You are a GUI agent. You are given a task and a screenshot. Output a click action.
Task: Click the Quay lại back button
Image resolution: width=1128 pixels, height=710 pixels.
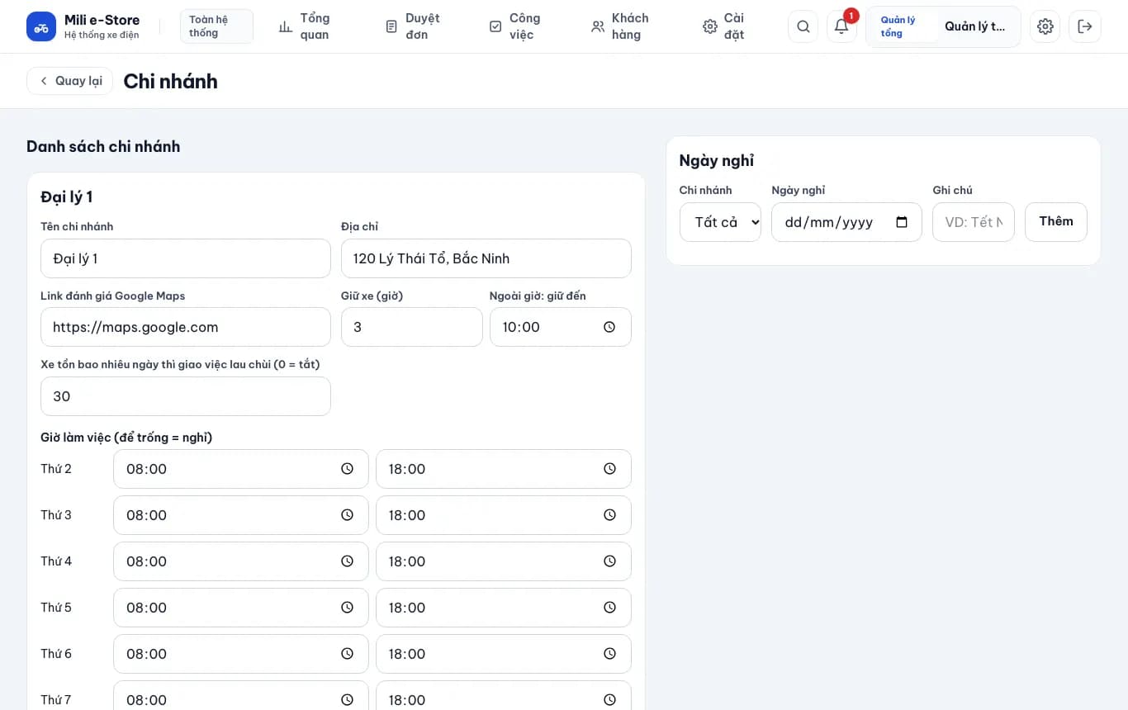click(69, 81)
